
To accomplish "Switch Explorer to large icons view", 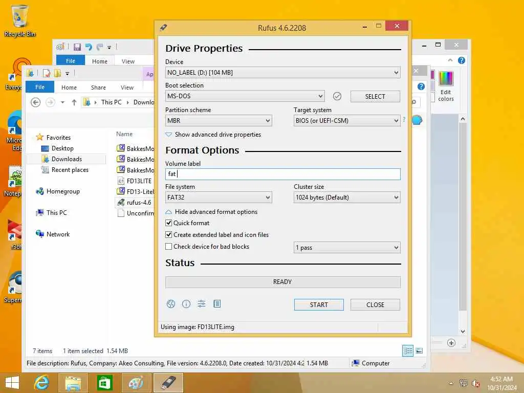I will (419, 351).
